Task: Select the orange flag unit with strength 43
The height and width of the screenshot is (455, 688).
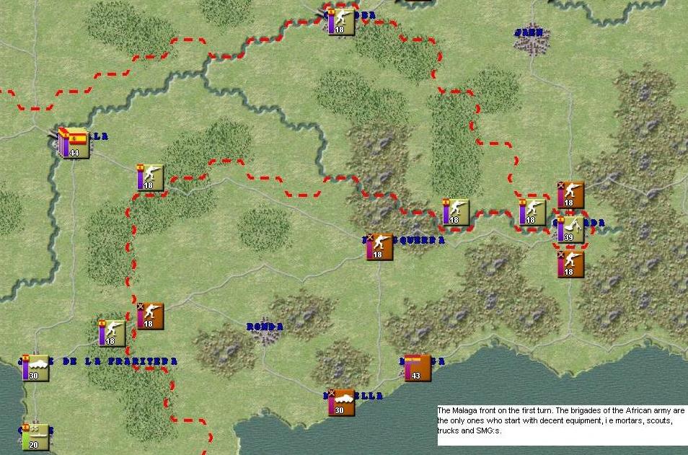Action: click(x=417, y=368)
